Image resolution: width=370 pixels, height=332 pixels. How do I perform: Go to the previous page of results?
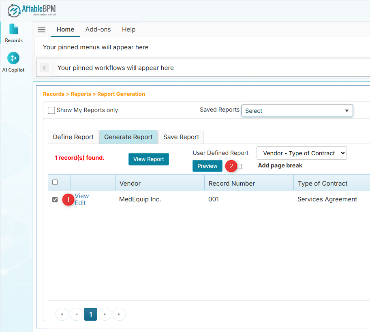[x=76, y=314]
